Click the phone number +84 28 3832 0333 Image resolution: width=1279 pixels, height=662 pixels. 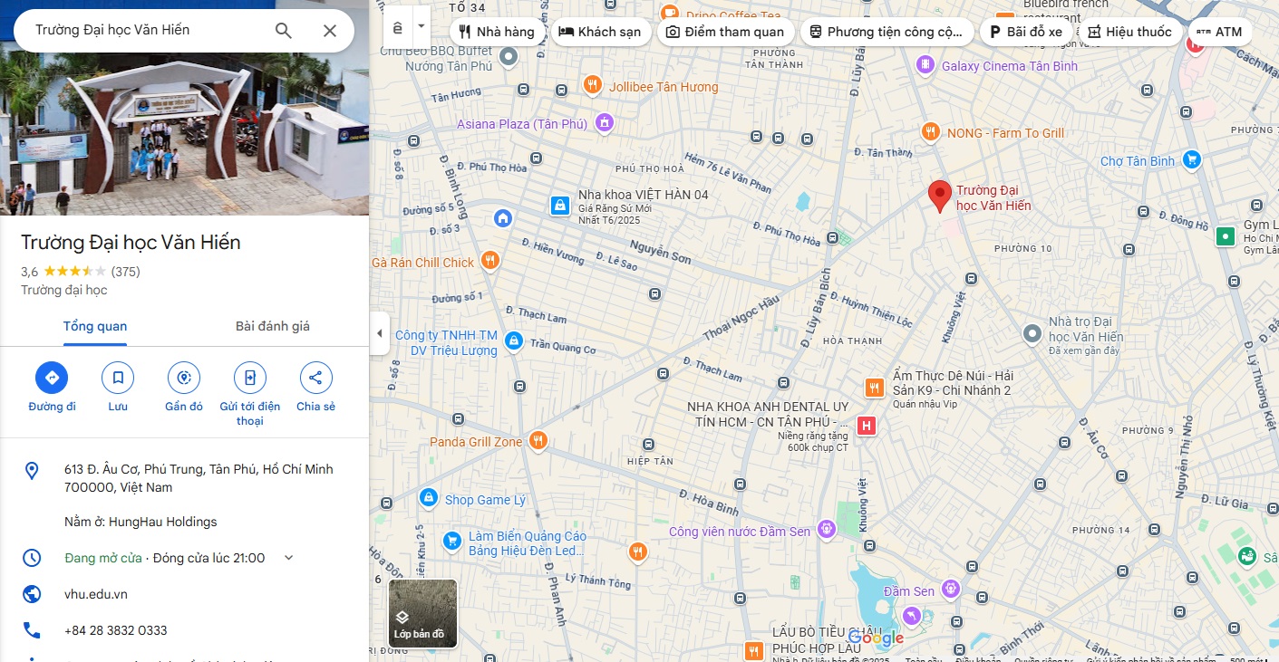pyautogui.click(x=116, y=630)
